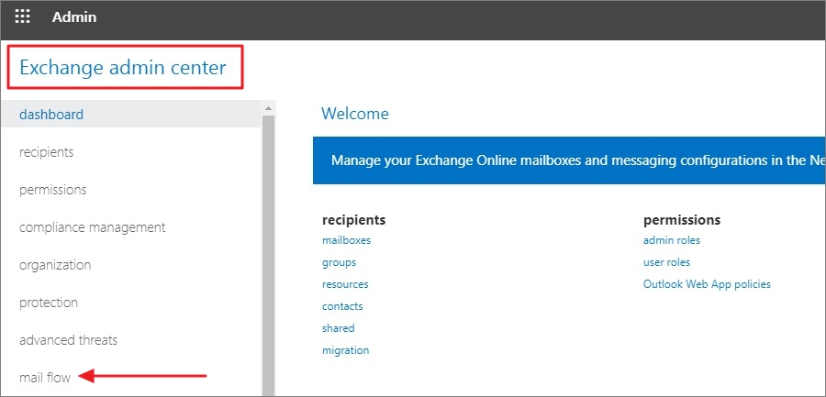Open the mailboxes link
Viewport: 826px width, 397px height.
(346, 240)
